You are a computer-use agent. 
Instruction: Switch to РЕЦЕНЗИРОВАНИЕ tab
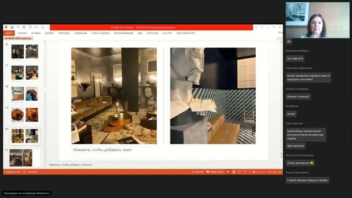click(123, 33)
